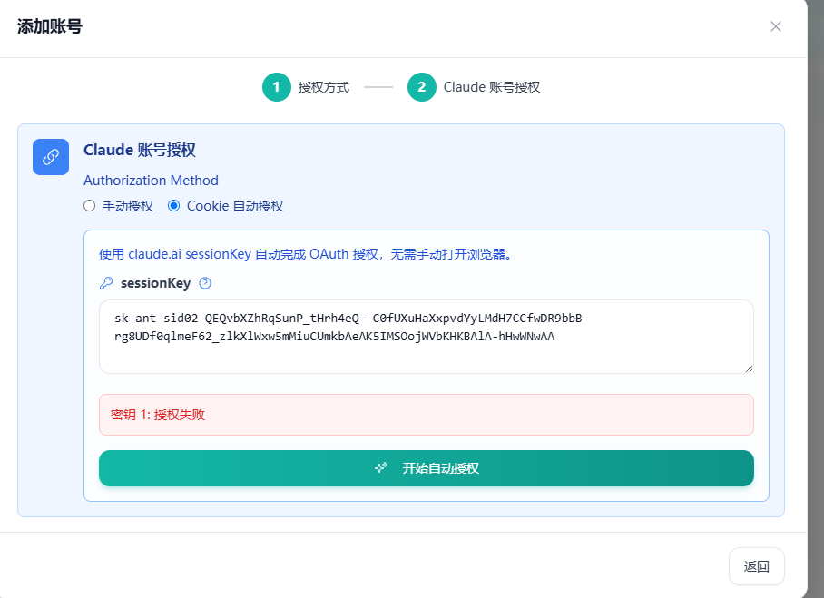824x598 pixels.
Task: Start authorization with 开始自动授权 button
Action: point(427,468)
